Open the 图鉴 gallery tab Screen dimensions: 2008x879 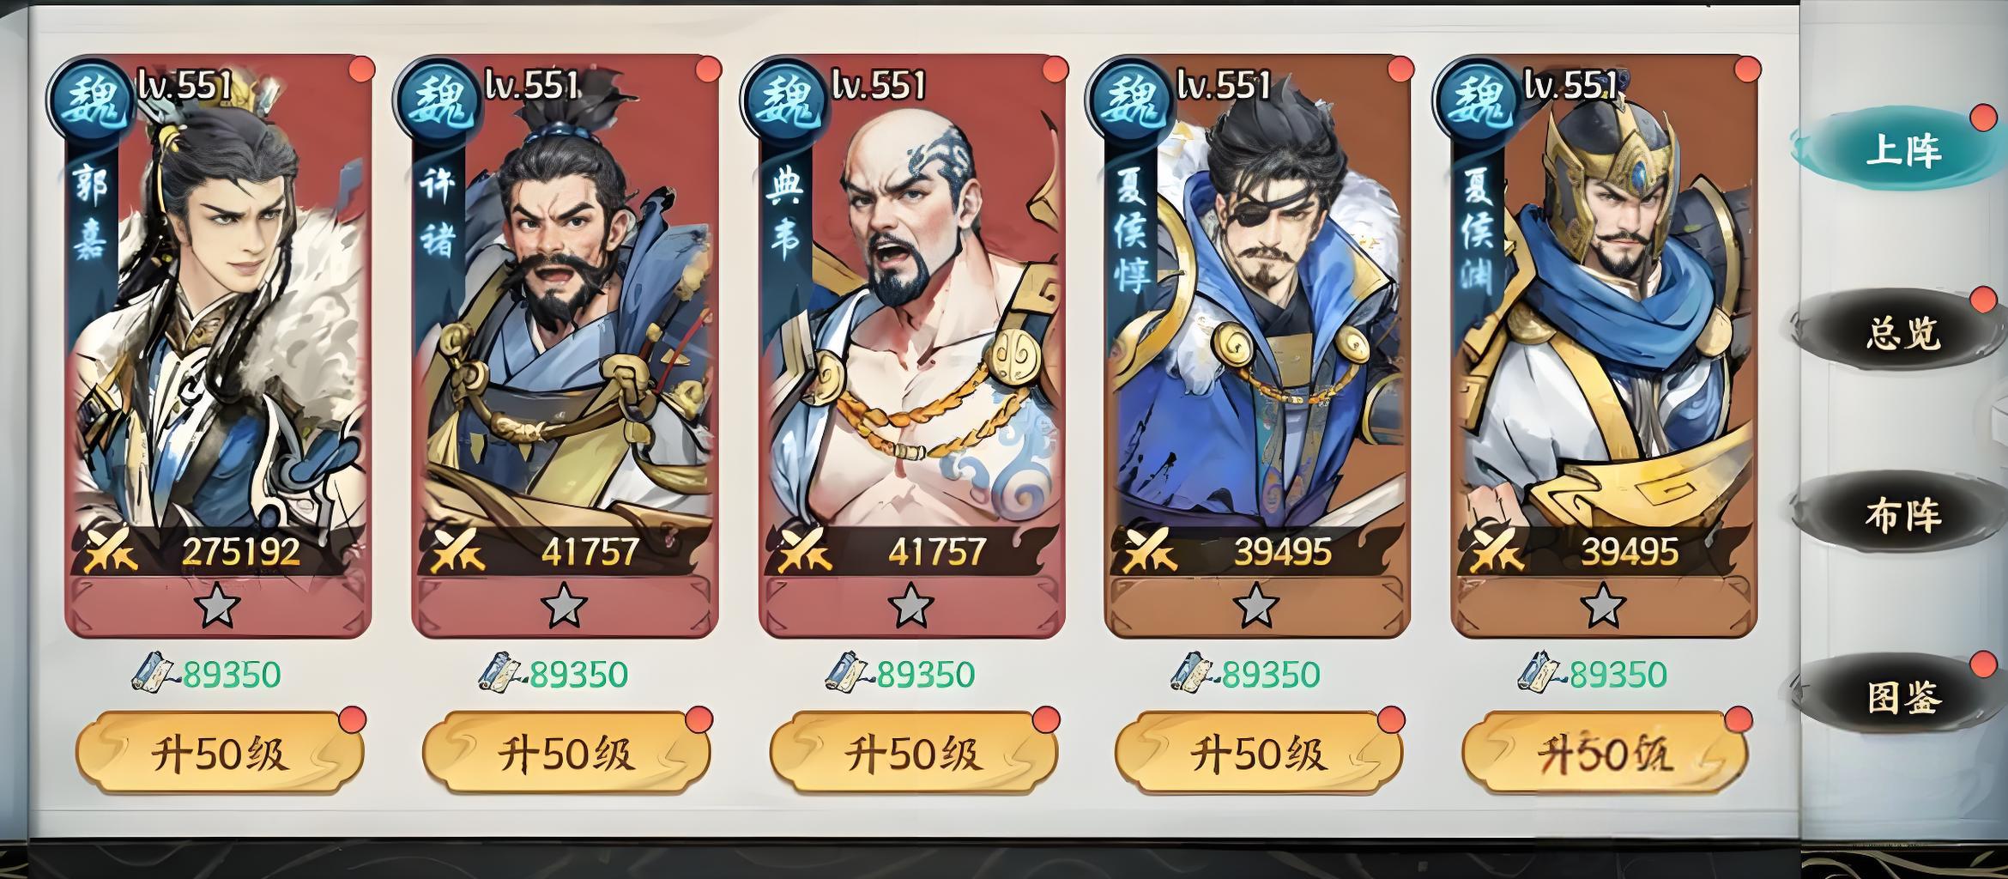[1901, 697]
